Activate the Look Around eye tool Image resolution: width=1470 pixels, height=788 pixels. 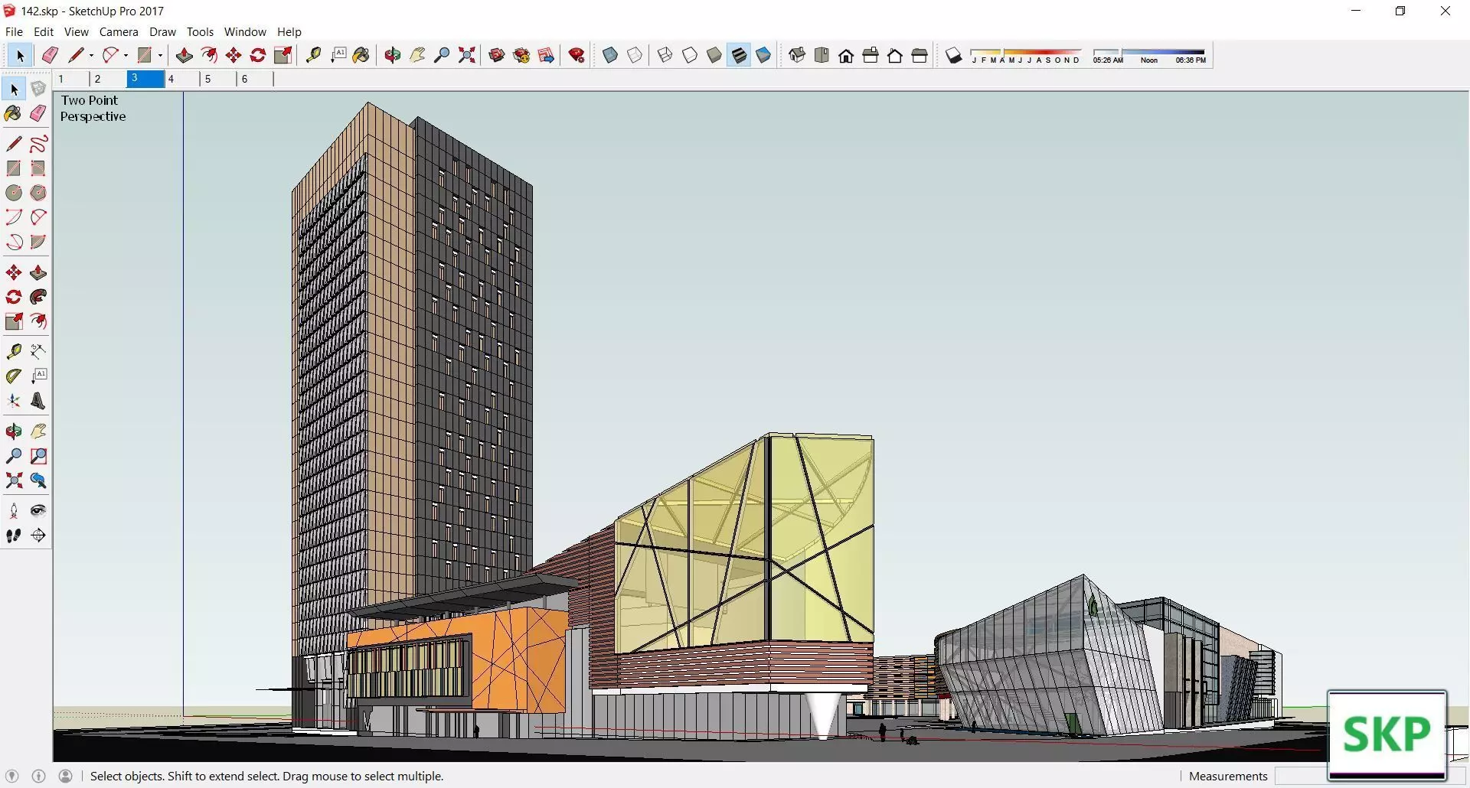pos(38,510)
